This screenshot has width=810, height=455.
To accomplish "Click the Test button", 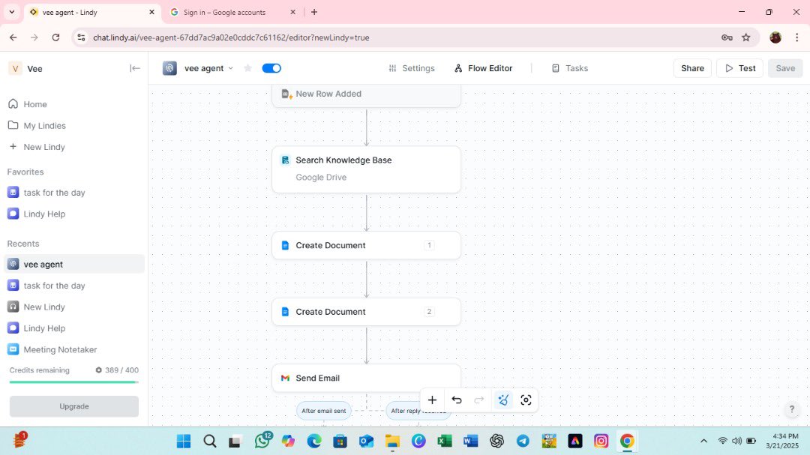I will click(x=739, y=68).
